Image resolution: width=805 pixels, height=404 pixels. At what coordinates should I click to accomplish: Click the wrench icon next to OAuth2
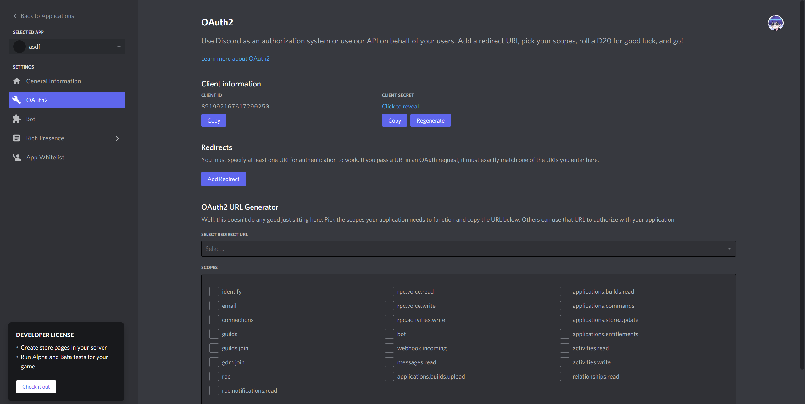17,100
